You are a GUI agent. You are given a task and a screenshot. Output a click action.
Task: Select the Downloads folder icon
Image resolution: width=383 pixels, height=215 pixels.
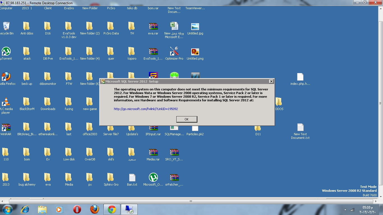(48, 104)
